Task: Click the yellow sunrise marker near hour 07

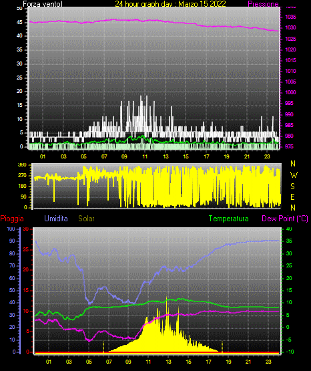Action: (103, 347)
